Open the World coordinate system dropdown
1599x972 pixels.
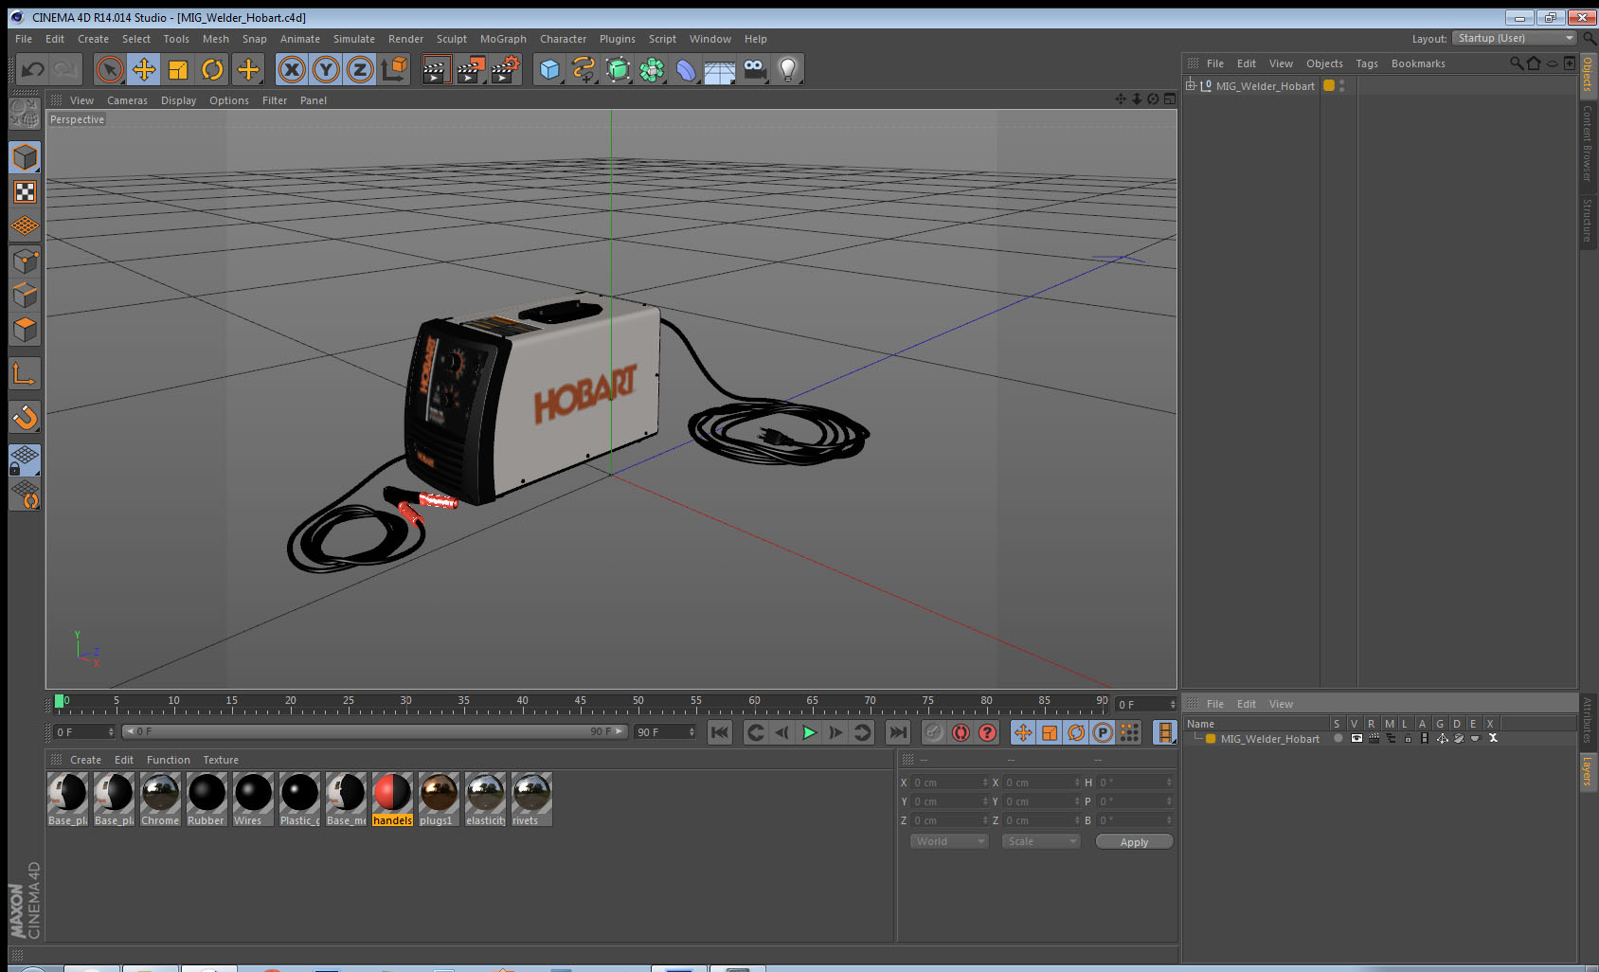(949, 841)
